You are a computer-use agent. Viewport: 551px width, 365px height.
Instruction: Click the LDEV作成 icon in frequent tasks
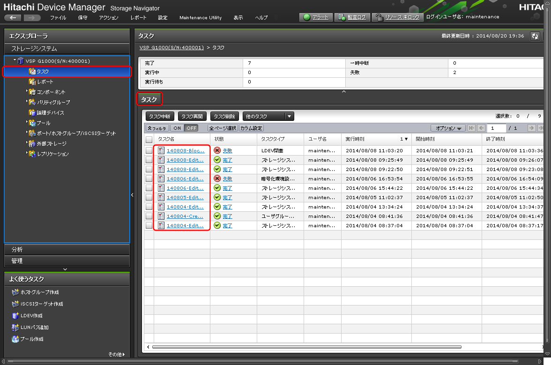15,316
